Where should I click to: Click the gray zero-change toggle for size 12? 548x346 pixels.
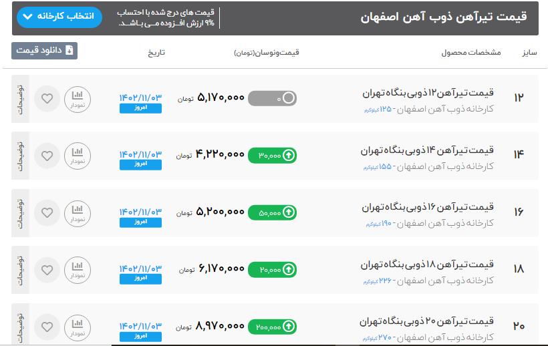pyautogui.click(x=272, y=98)
